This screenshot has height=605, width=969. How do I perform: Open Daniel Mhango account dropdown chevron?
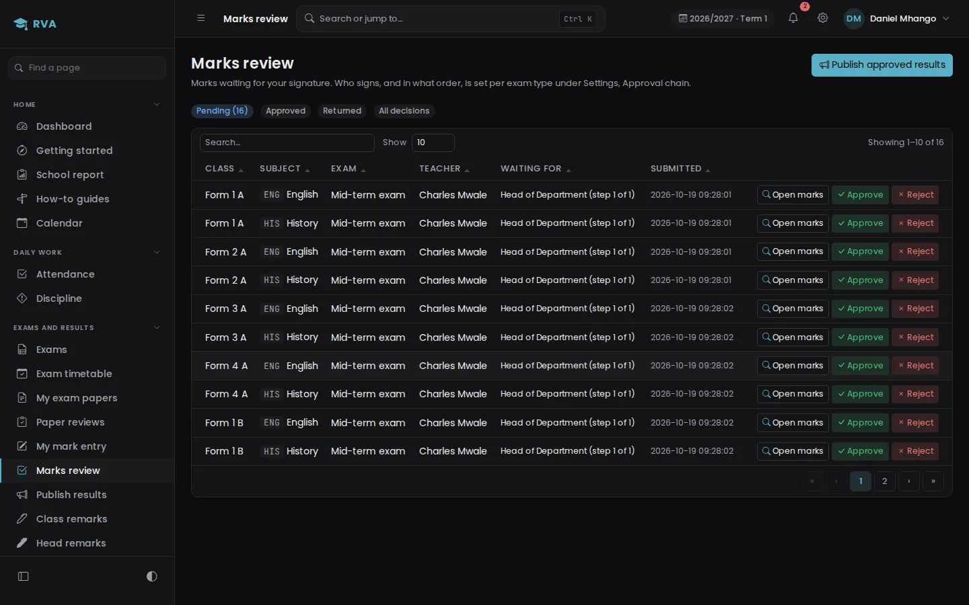point(946,18)
